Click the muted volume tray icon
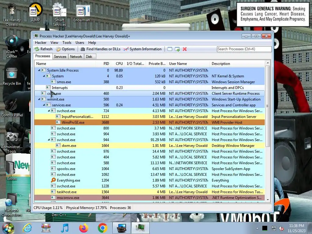 (281, 229)
